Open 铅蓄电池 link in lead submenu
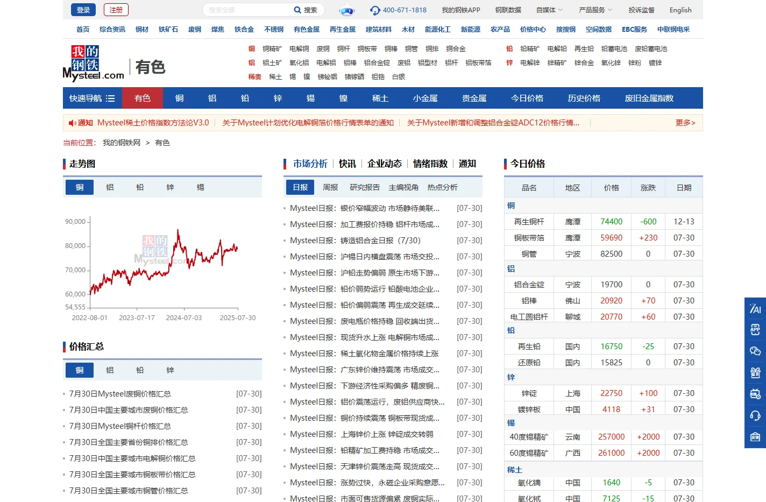This screenshot has width=766, height=502. [x=614, y=48]
